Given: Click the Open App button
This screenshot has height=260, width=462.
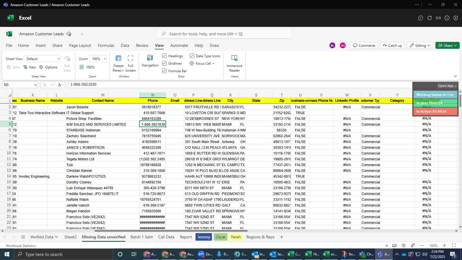Looking at the screenshot, I should point(447,86).
